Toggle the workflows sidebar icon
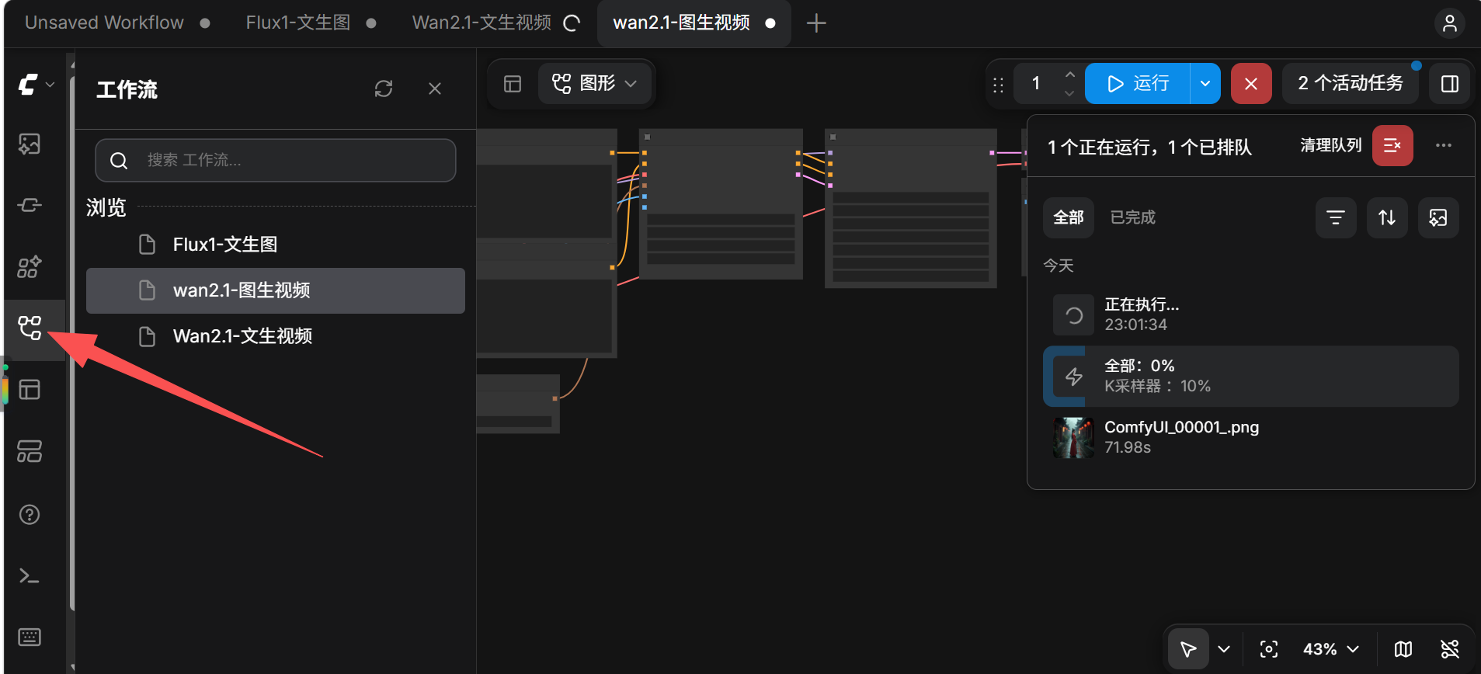The image size is (1481, 674). [x=30, y=328]
